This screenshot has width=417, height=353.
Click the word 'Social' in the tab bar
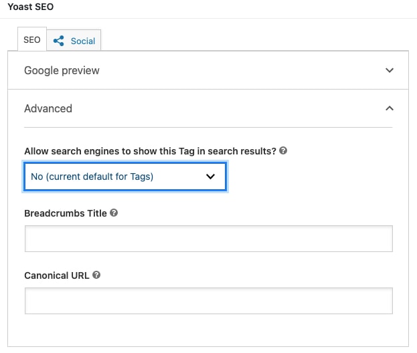83,41
